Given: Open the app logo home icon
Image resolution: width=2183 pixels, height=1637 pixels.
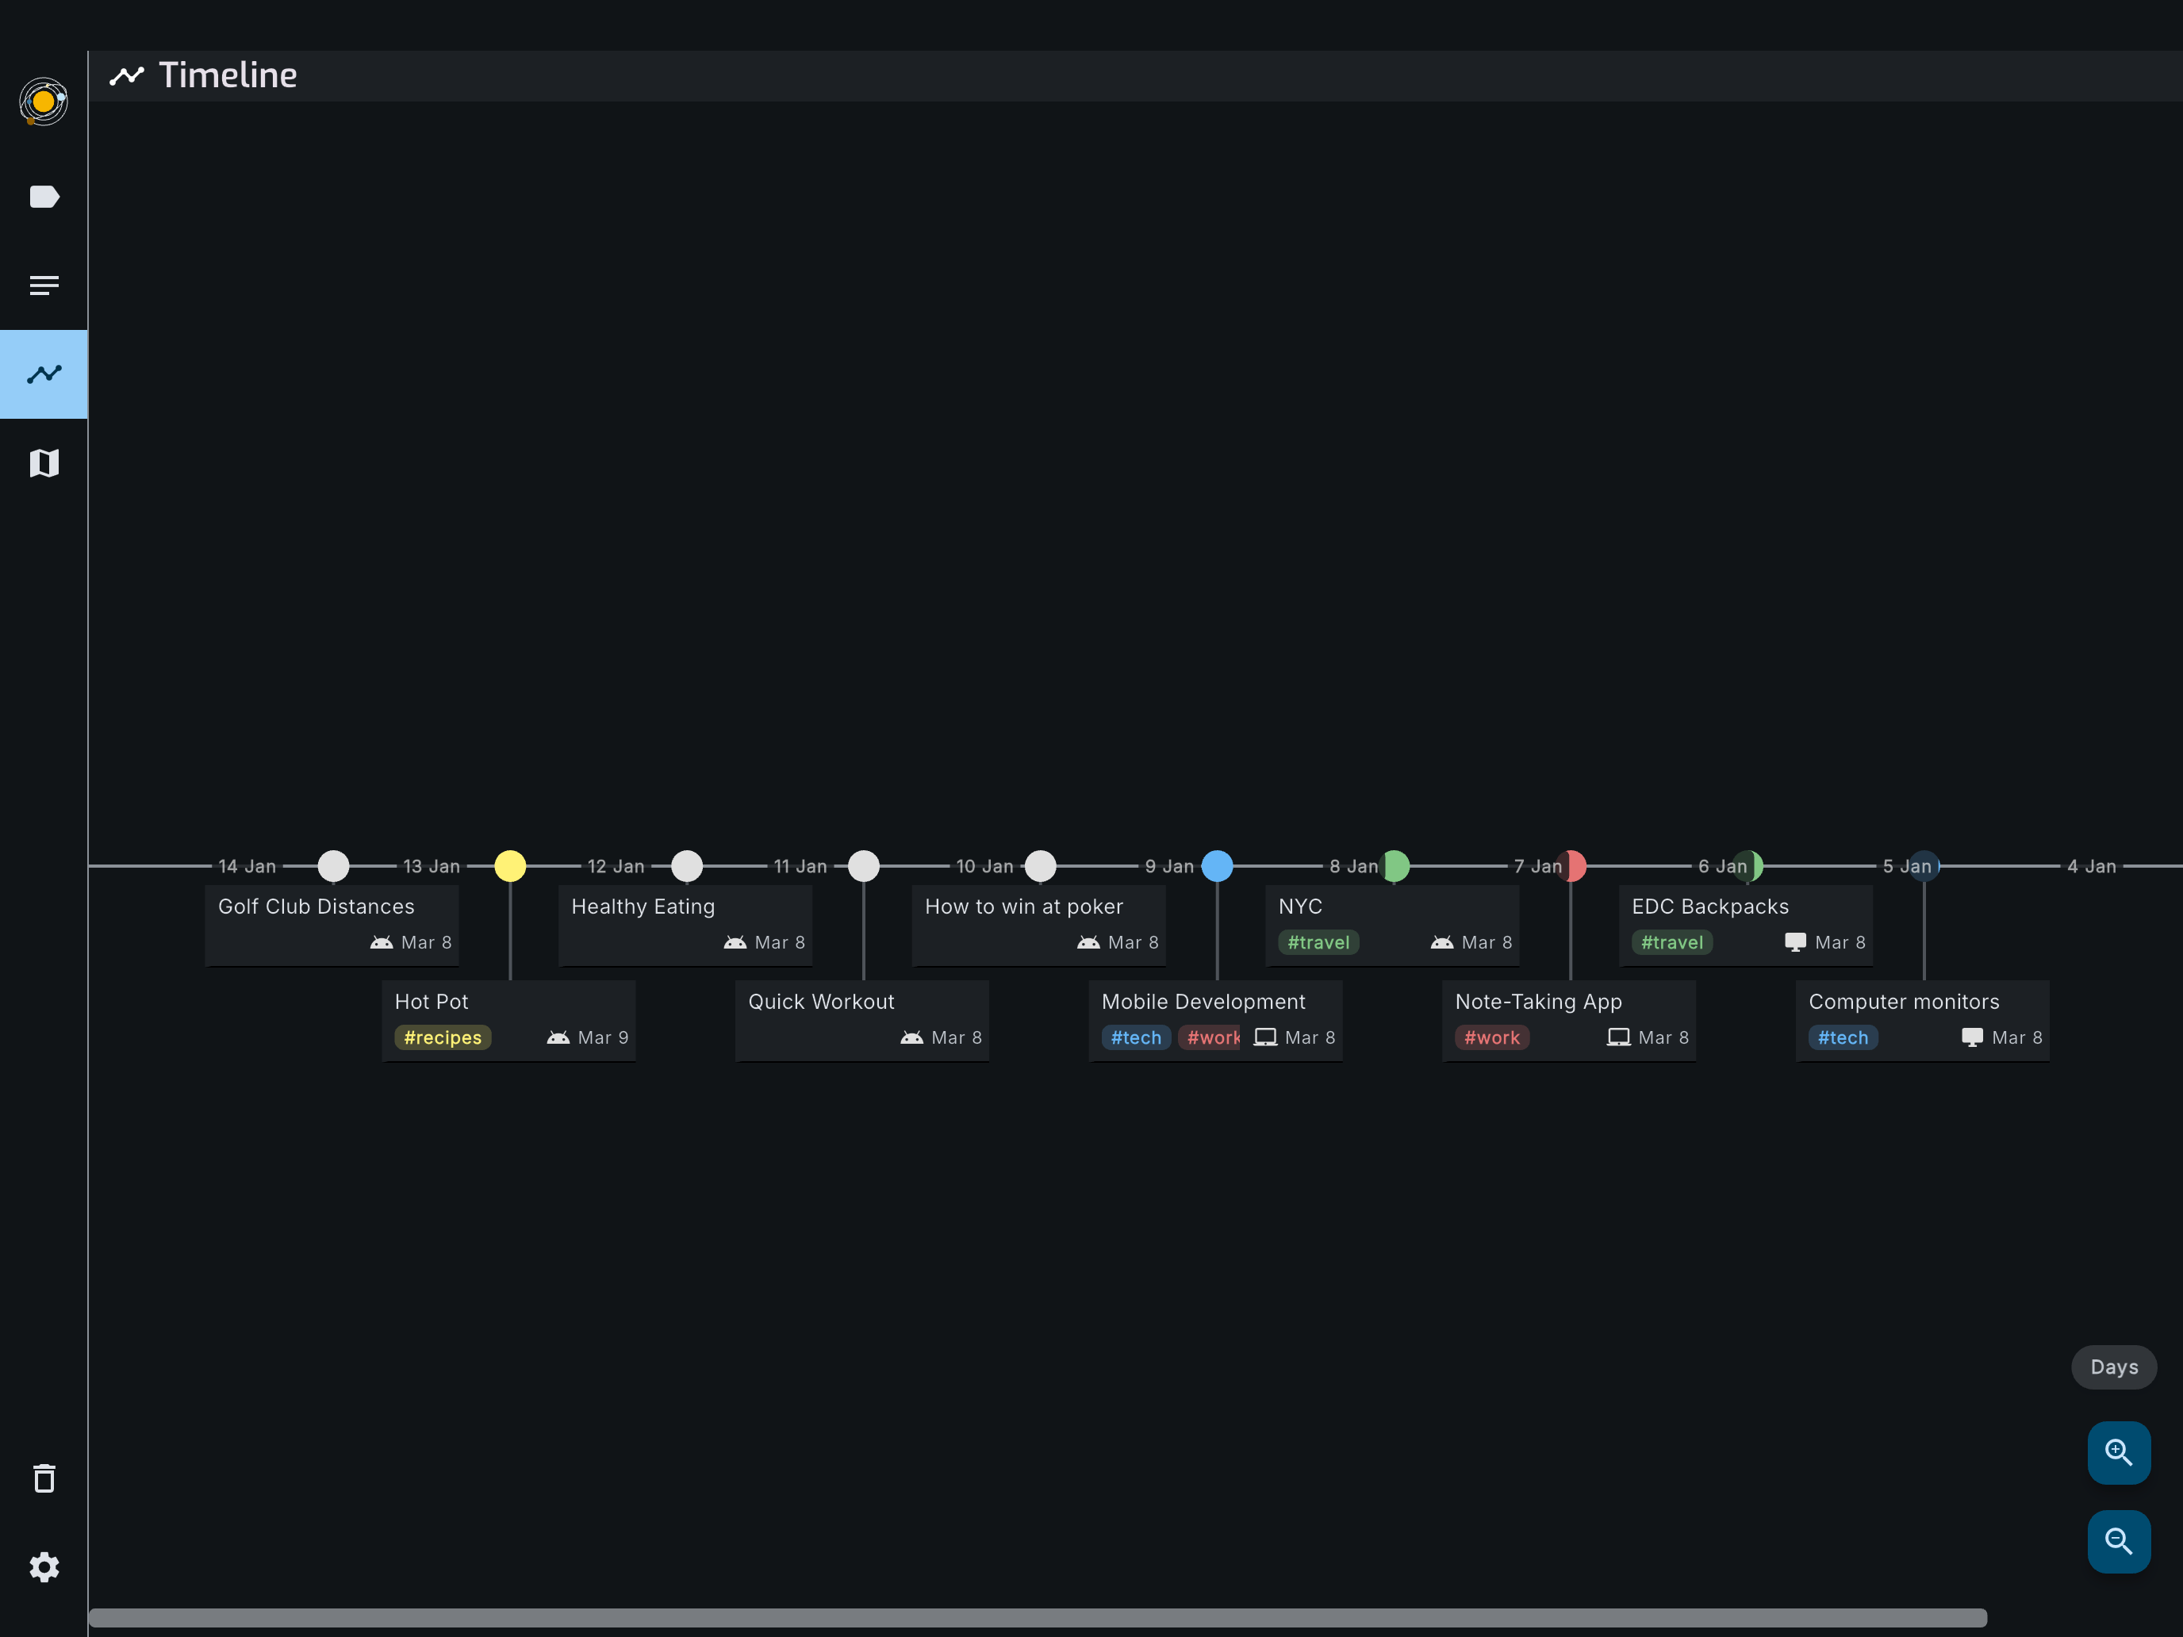Looking at the screenshot, I should (44, 102).
